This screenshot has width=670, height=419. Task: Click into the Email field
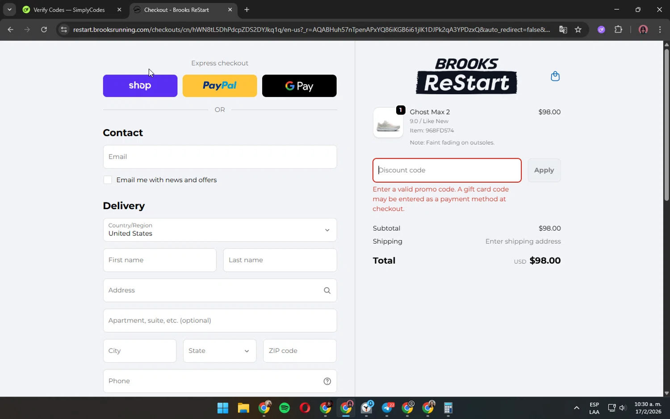pyautogui.click(x=220, y=157)
